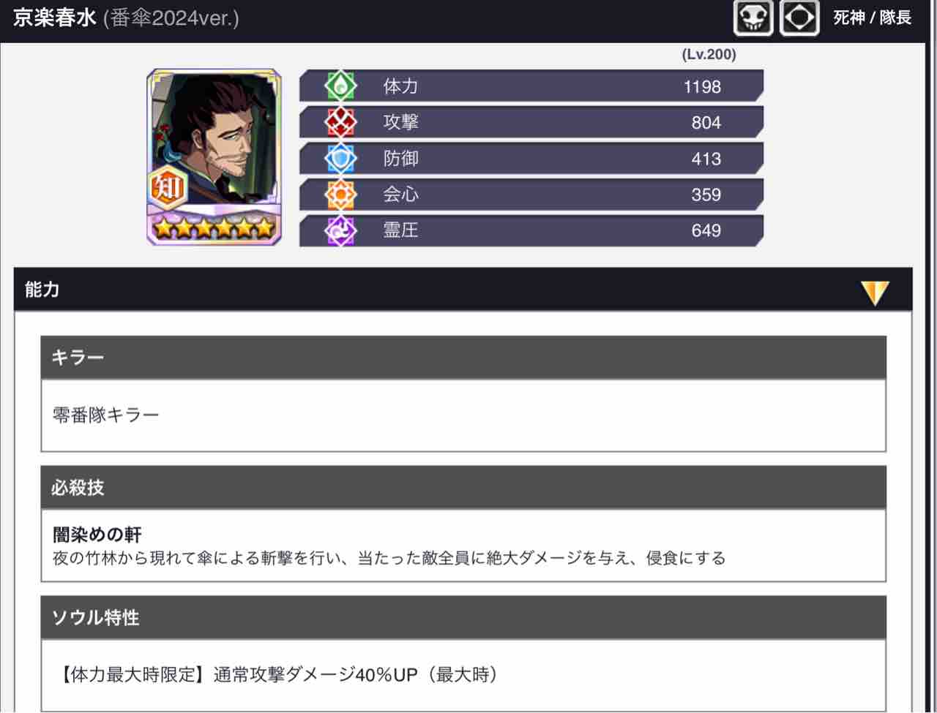The width and height of the screenshot is (937, 713).
Task: Collapse the 能力 section with yellow triangle
Action: pos(875,293)
